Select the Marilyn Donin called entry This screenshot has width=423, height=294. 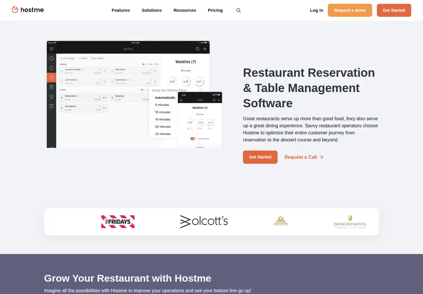(x=83, y=98)
